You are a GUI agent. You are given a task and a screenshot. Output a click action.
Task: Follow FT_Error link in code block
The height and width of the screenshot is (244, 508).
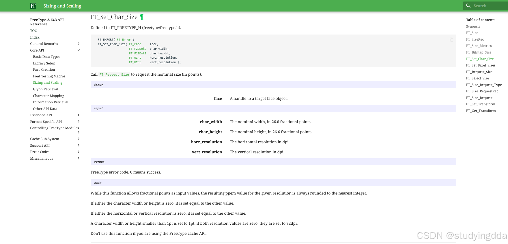point(124,40)
